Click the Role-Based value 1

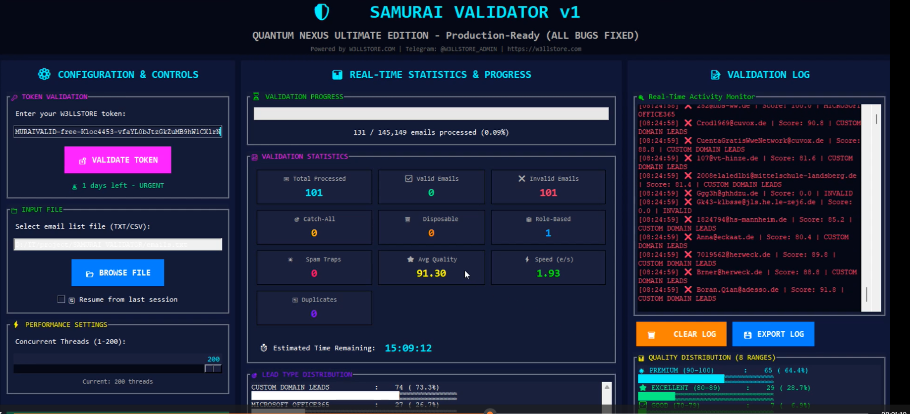coord(548,233)
